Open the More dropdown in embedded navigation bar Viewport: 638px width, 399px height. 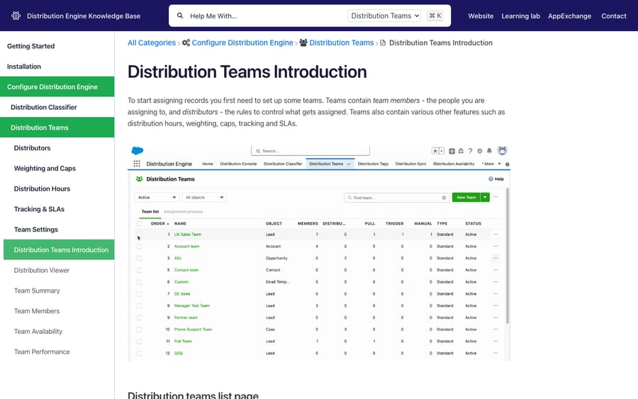coord(491,164)
